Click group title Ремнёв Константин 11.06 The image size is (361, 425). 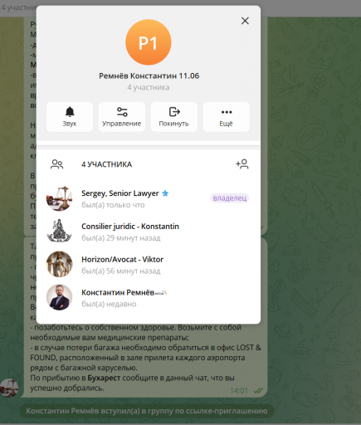pyautogui.click(x=149, y=76)
